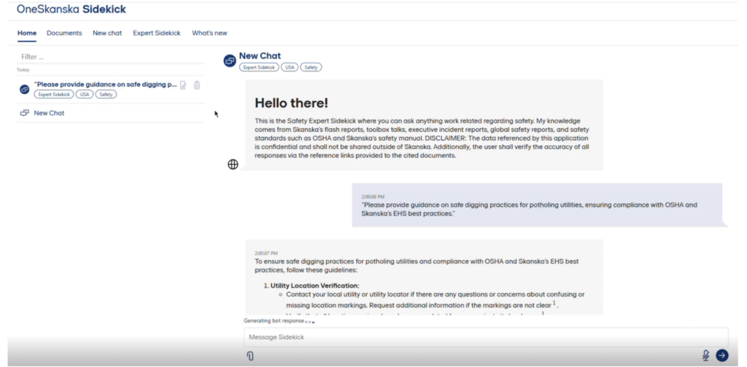
Task: Select the Safety tag in sidebar chat
Action: [x=106, y=94]
